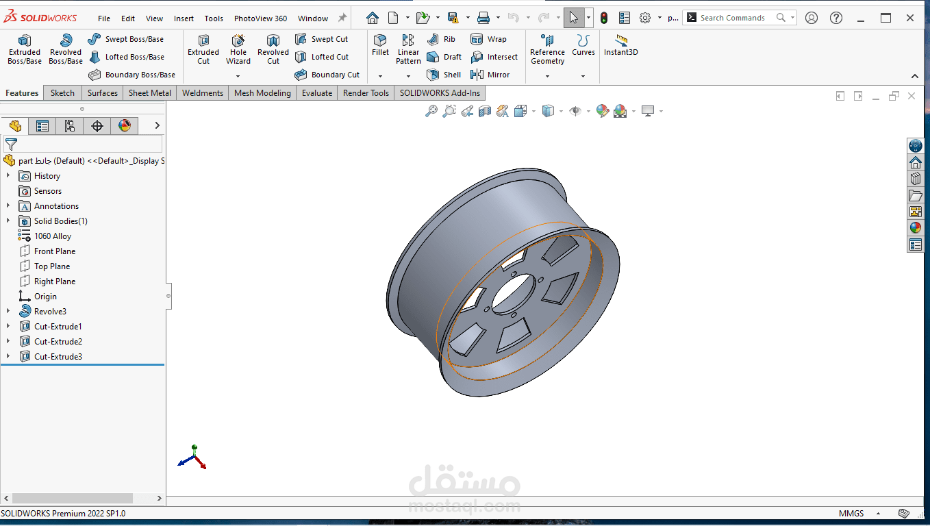Select the Origin tree item
Image resolution: width=930 pixels, height=526 pixels.
(39, 297)
